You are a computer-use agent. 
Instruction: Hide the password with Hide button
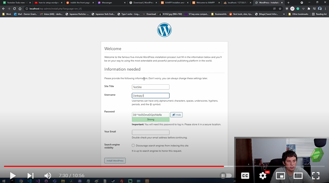point(176,115)
